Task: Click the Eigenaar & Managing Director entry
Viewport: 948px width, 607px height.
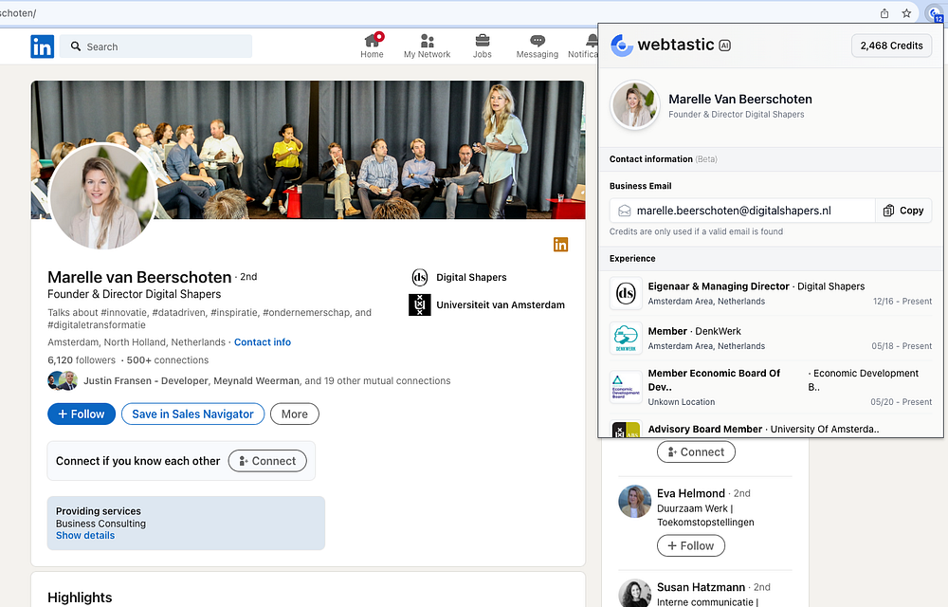Action: click(771, 294)
